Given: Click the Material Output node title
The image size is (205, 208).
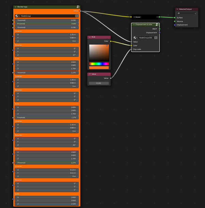Looking at the screenshot, I should [185, 9].
